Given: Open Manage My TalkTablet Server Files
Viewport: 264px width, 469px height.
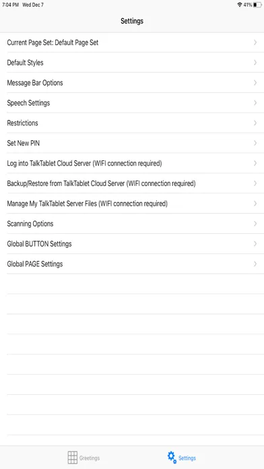Looking at the screenshot, I should point(132,204).
